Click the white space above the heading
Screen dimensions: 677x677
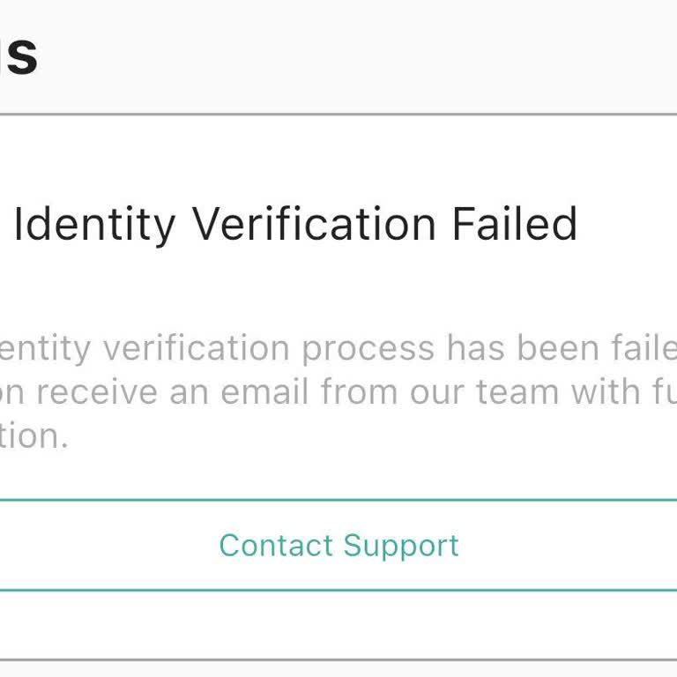338,159
